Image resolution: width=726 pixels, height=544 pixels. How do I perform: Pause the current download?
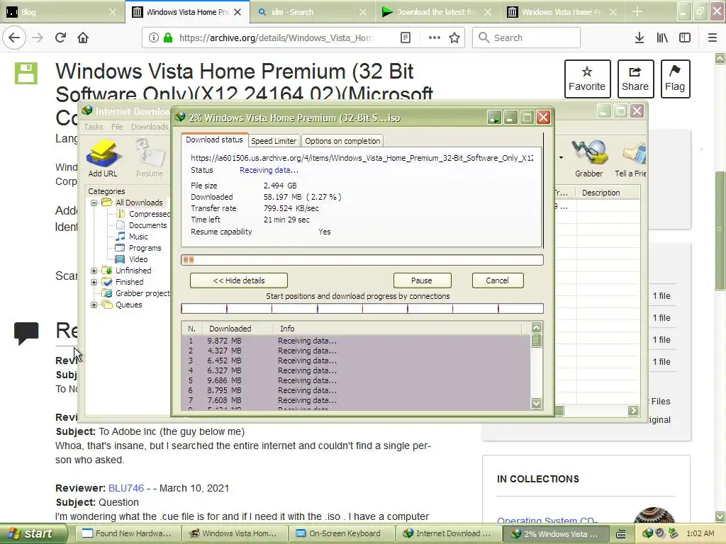pyautogui.click(x=423, y=280)
